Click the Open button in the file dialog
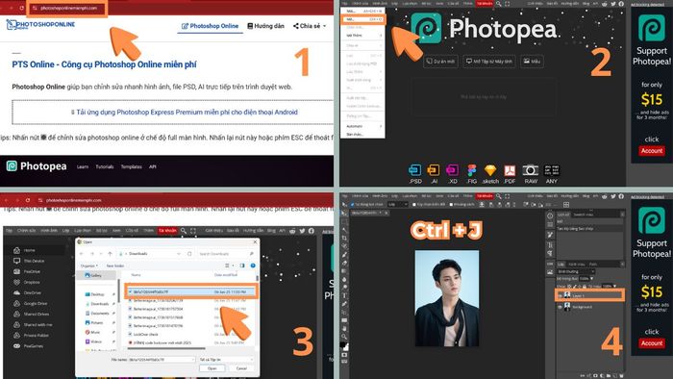 pyautogui.click(x=212, y=368)
